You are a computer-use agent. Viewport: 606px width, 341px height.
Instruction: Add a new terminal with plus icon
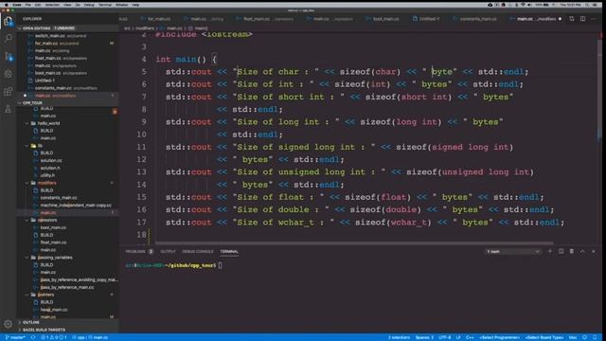(x=549, y=251)
